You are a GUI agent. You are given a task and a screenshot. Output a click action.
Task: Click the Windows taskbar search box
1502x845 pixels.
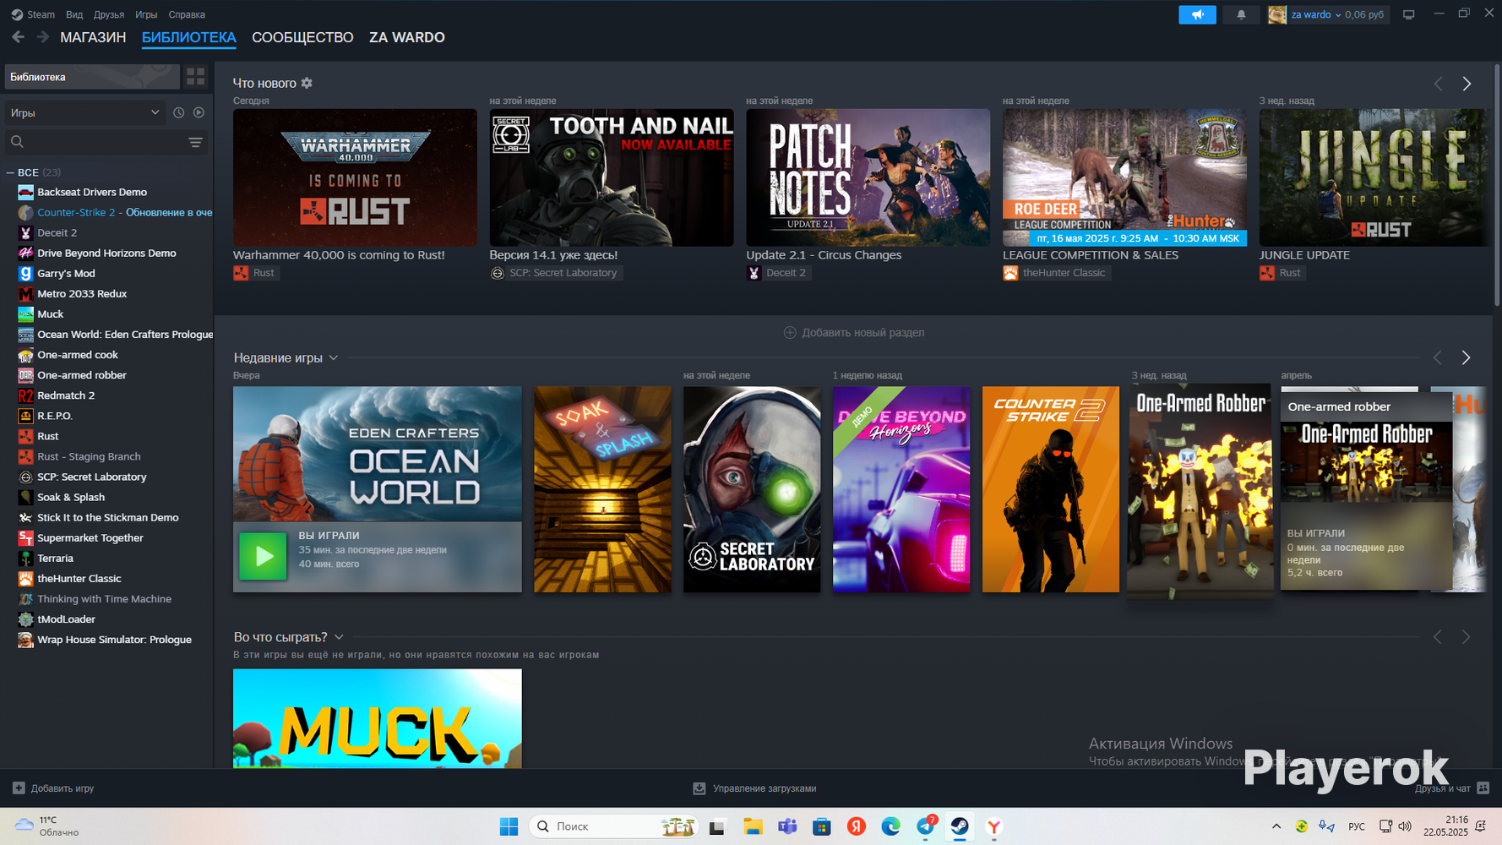pyautogui.click(x=614, y=826)
